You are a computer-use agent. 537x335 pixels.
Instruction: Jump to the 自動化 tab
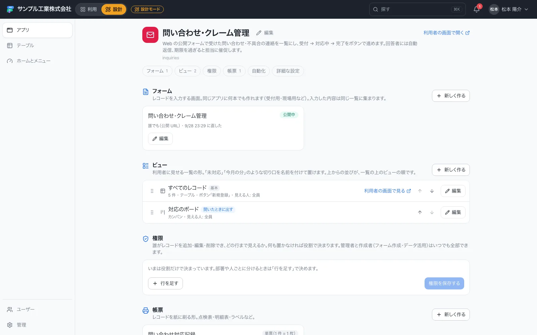[x=259, y=71]
